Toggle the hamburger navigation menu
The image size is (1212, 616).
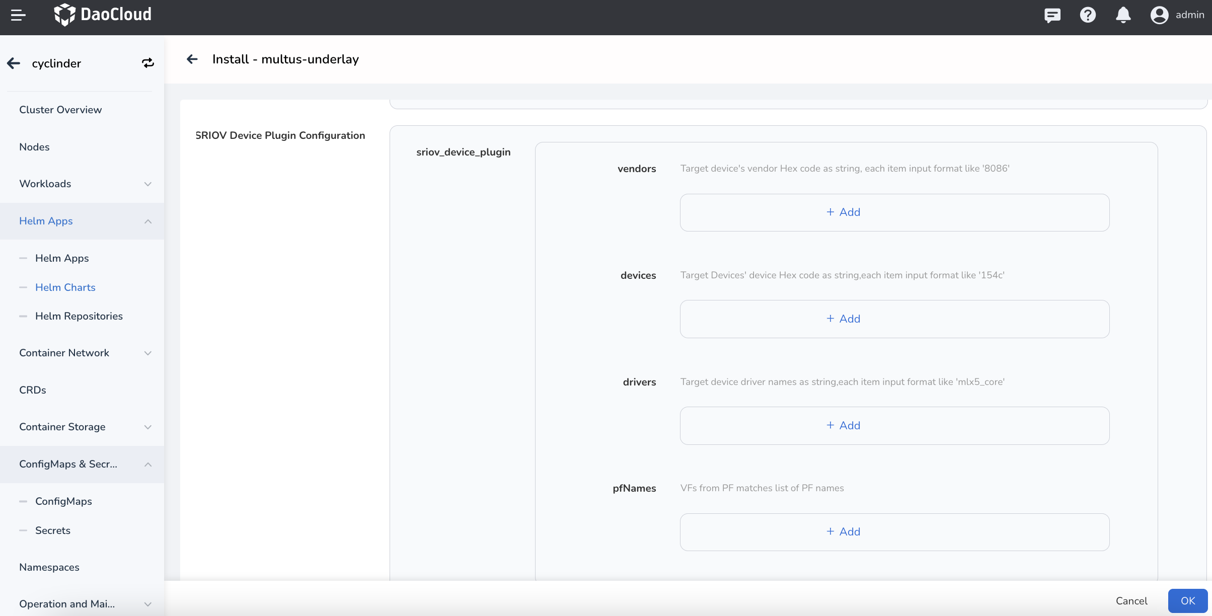18,15
